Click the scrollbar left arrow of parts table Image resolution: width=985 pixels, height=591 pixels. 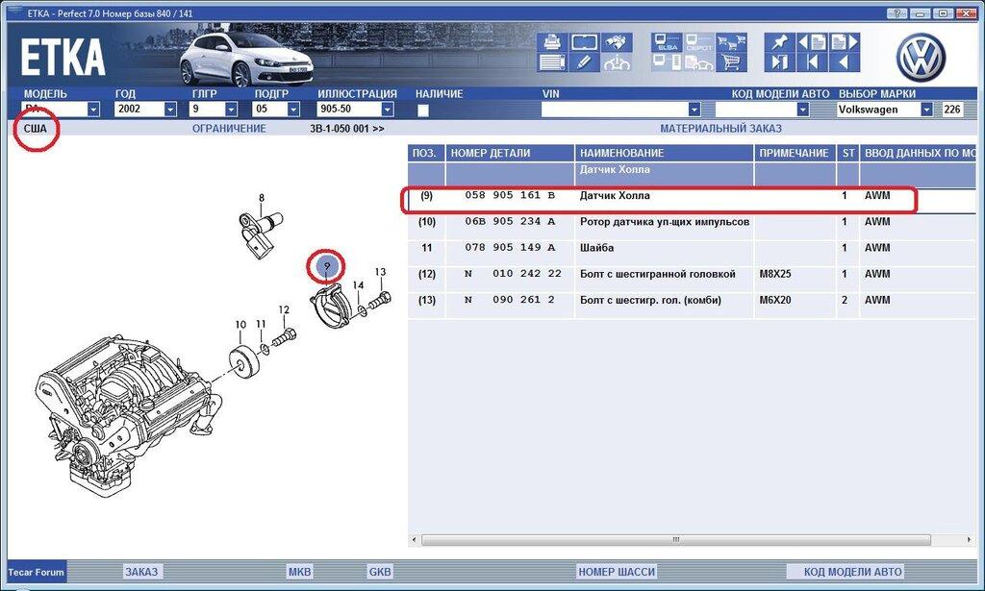click(x=414, y=539)
